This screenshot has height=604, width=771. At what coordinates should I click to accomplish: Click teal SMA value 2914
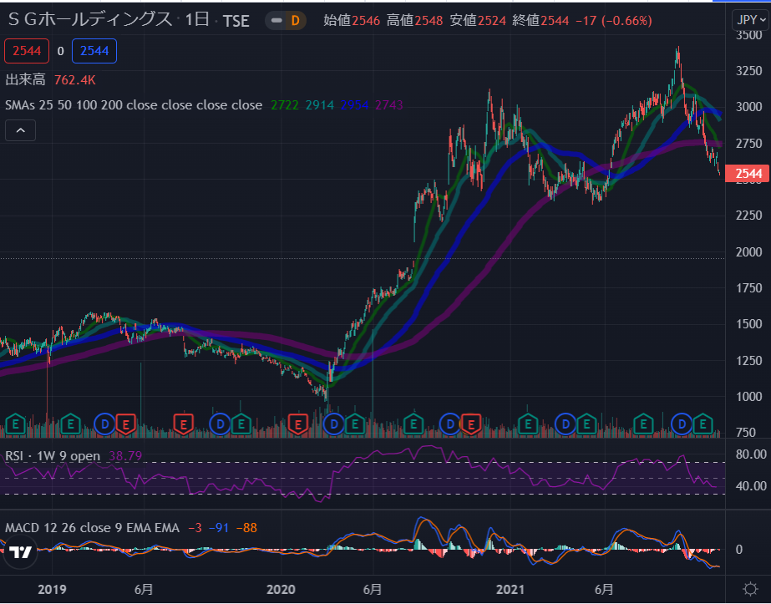[x=320, y=105]
